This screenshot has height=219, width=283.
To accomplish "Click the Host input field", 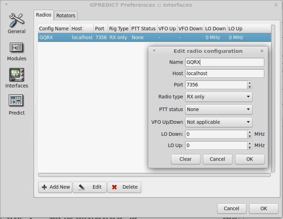I will (225, 73).
